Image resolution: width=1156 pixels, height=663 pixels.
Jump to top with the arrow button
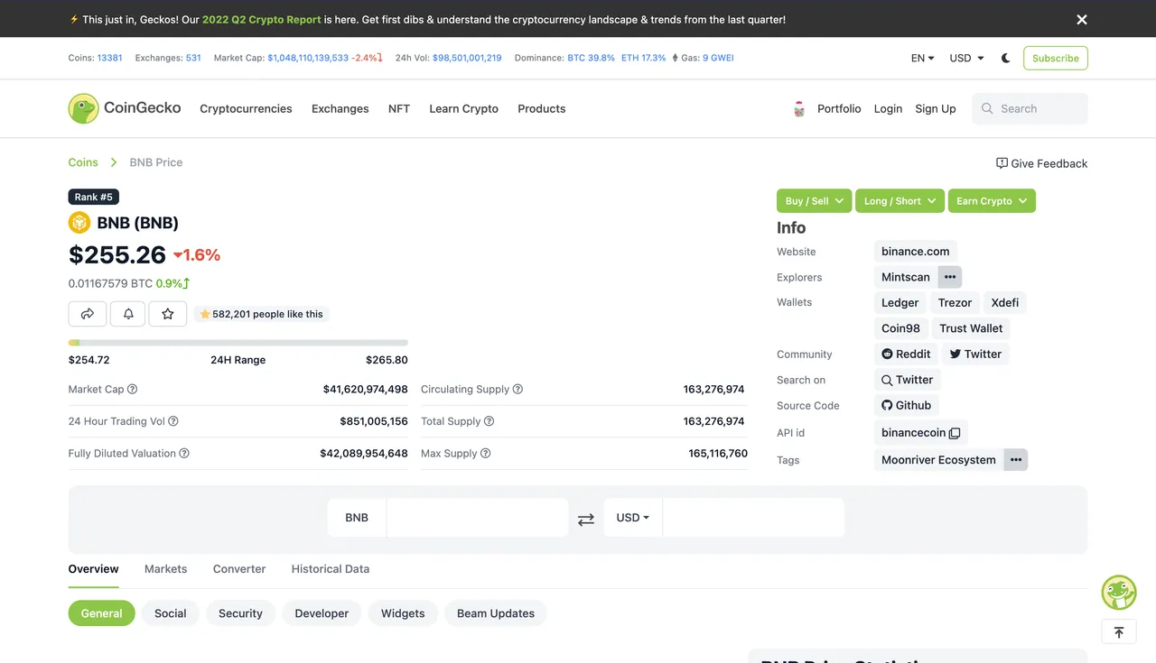point(1119,632)
